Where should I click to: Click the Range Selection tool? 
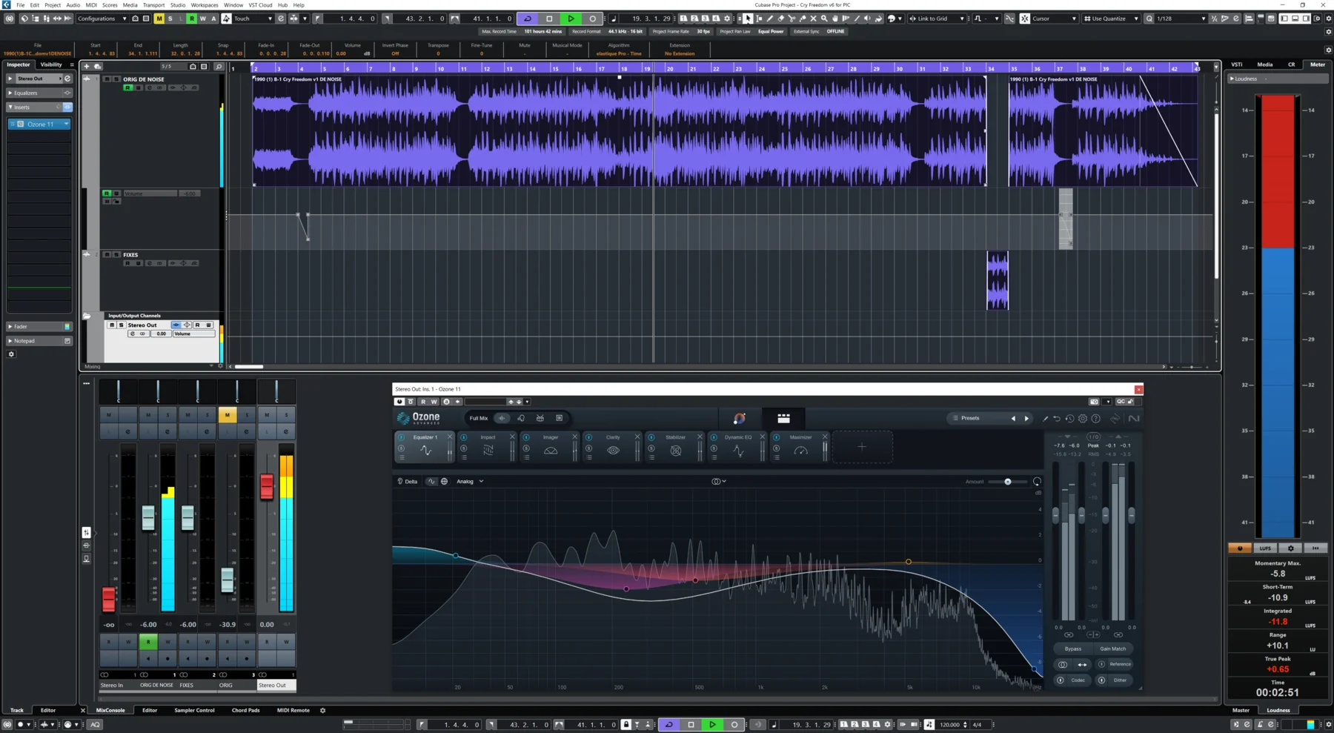[759, 19]
